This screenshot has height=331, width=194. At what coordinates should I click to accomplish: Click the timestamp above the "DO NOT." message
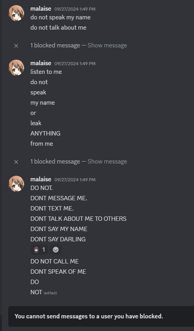pyautogui.click(x=75, y=180)
